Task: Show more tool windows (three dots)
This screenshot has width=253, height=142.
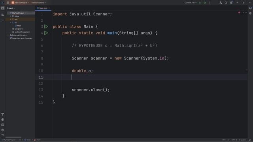Action: [x=3, y=20]
